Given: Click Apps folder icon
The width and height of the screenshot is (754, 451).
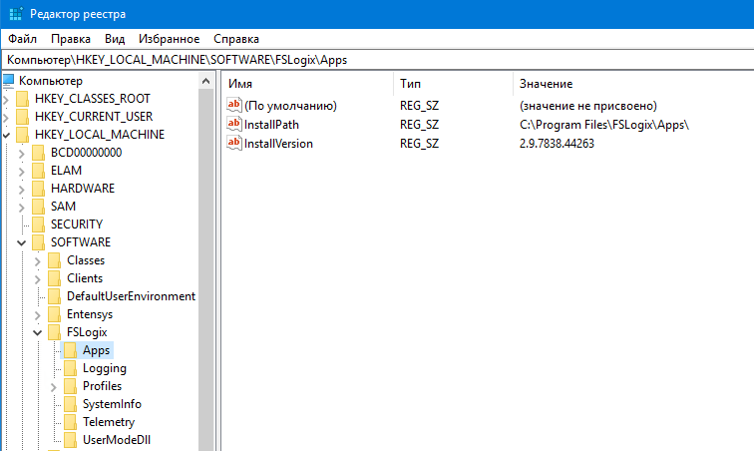Looking at the screenshot, I should tap(70, 350).
